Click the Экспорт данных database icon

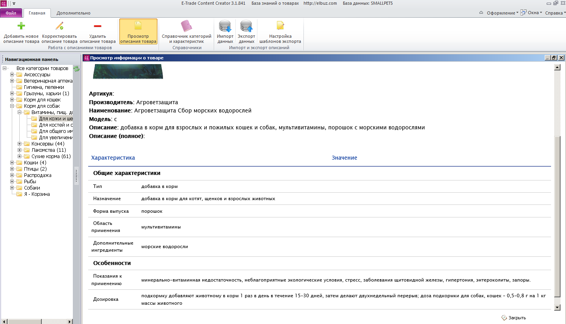[246, 26]
